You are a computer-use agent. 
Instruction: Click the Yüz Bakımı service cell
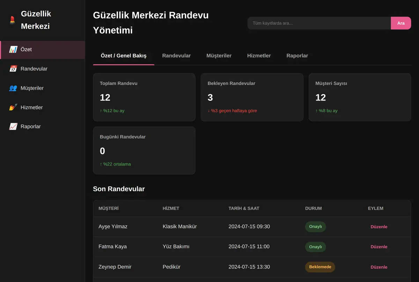176,247
